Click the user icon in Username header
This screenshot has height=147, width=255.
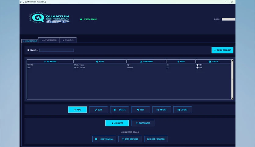click(x=141, y=62)
